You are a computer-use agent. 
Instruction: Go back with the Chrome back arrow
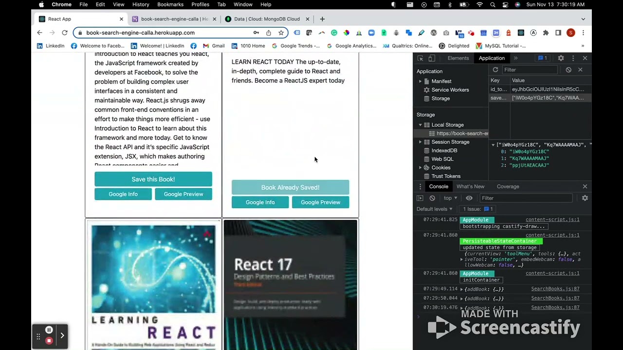coord(39,33)
